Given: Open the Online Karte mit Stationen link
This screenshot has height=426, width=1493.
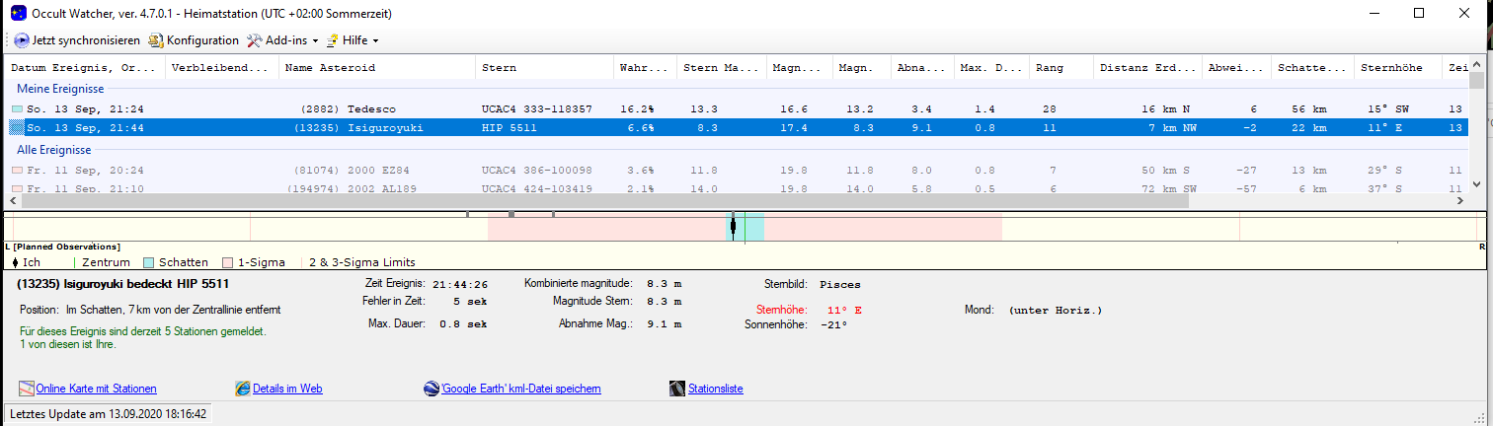Looking at the screenshot, I should pyautogui.click(x=96, y=389).
